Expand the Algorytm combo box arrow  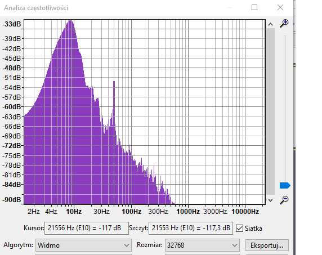[127, 245]
